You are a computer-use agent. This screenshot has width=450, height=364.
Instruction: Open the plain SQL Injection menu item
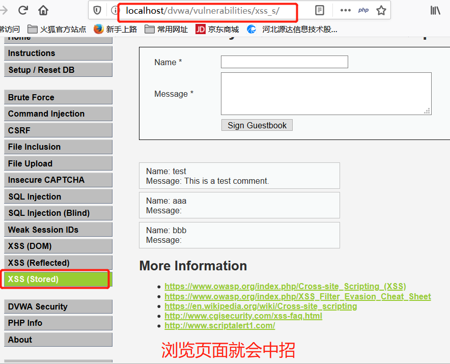(x=58, y=197)
